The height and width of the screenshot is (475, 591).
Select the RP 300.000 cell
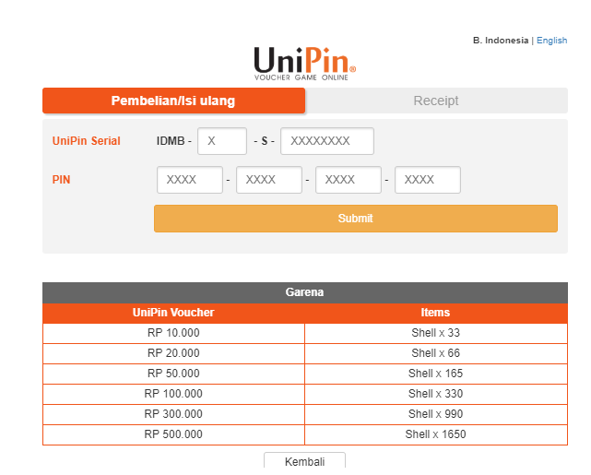click(x=173, y=414)
